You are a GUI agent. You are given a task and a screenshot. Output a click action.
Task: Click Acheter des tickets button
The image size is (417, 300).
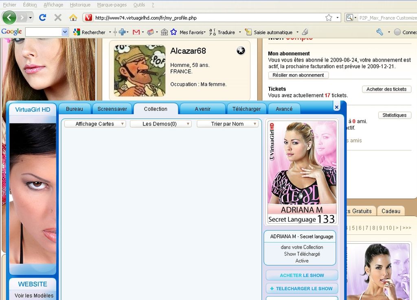[x=386, y=89]
